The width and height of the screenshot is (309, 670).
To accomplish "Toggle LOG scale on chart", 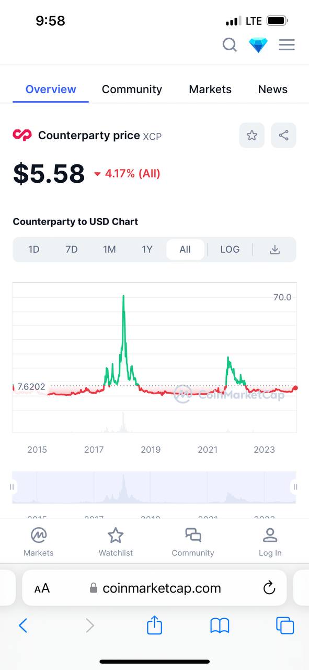I will 230,250.
